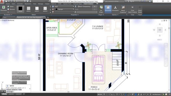Click the Save icon in Quick Access

(x=11, y=1)
